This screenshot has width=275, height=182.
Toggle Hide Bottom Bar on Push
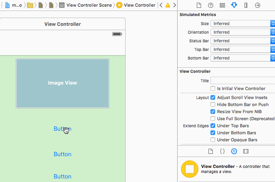(213, 105)
